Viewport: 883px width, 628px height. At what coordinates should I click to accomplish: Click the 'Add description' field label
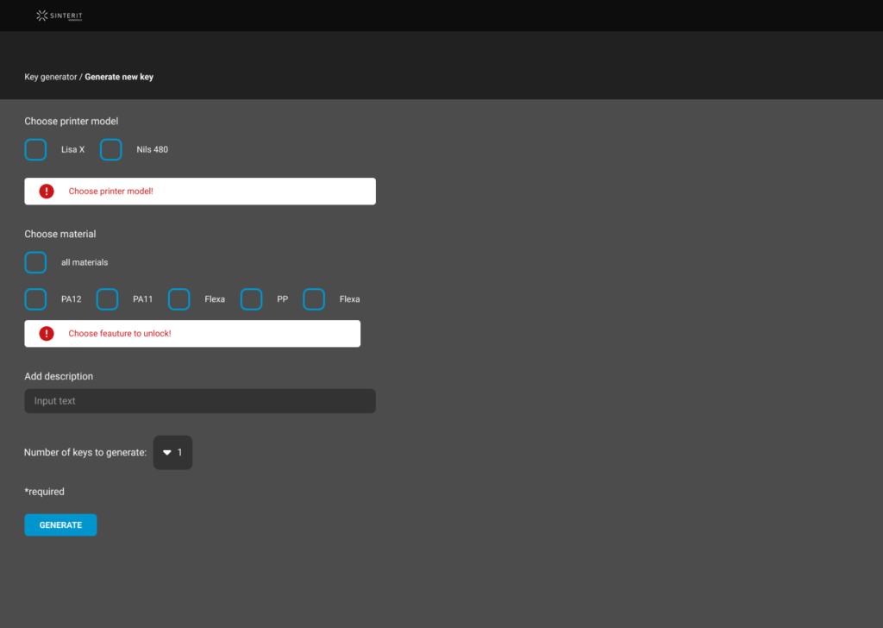59,376
